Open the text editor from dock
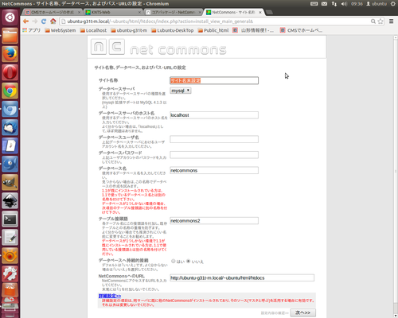The image size is (398, 318). pyautogui.click(x=10, y=238)
